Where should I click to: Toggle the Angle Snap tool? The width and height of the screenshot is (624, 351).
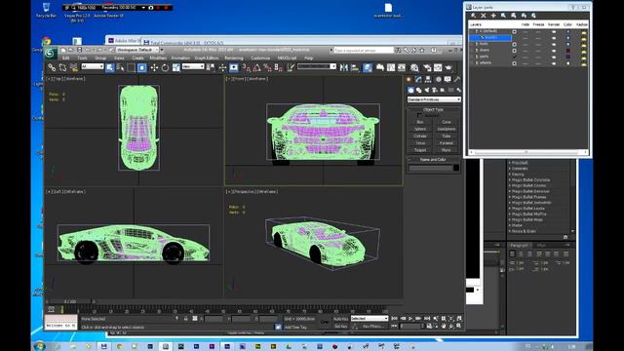point(257,68)
